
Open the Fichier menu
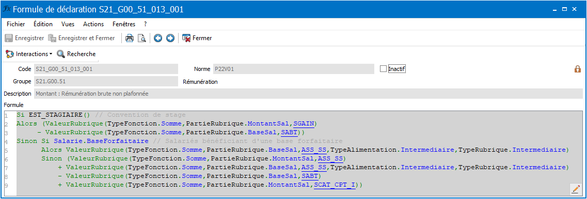pos(15,24)
